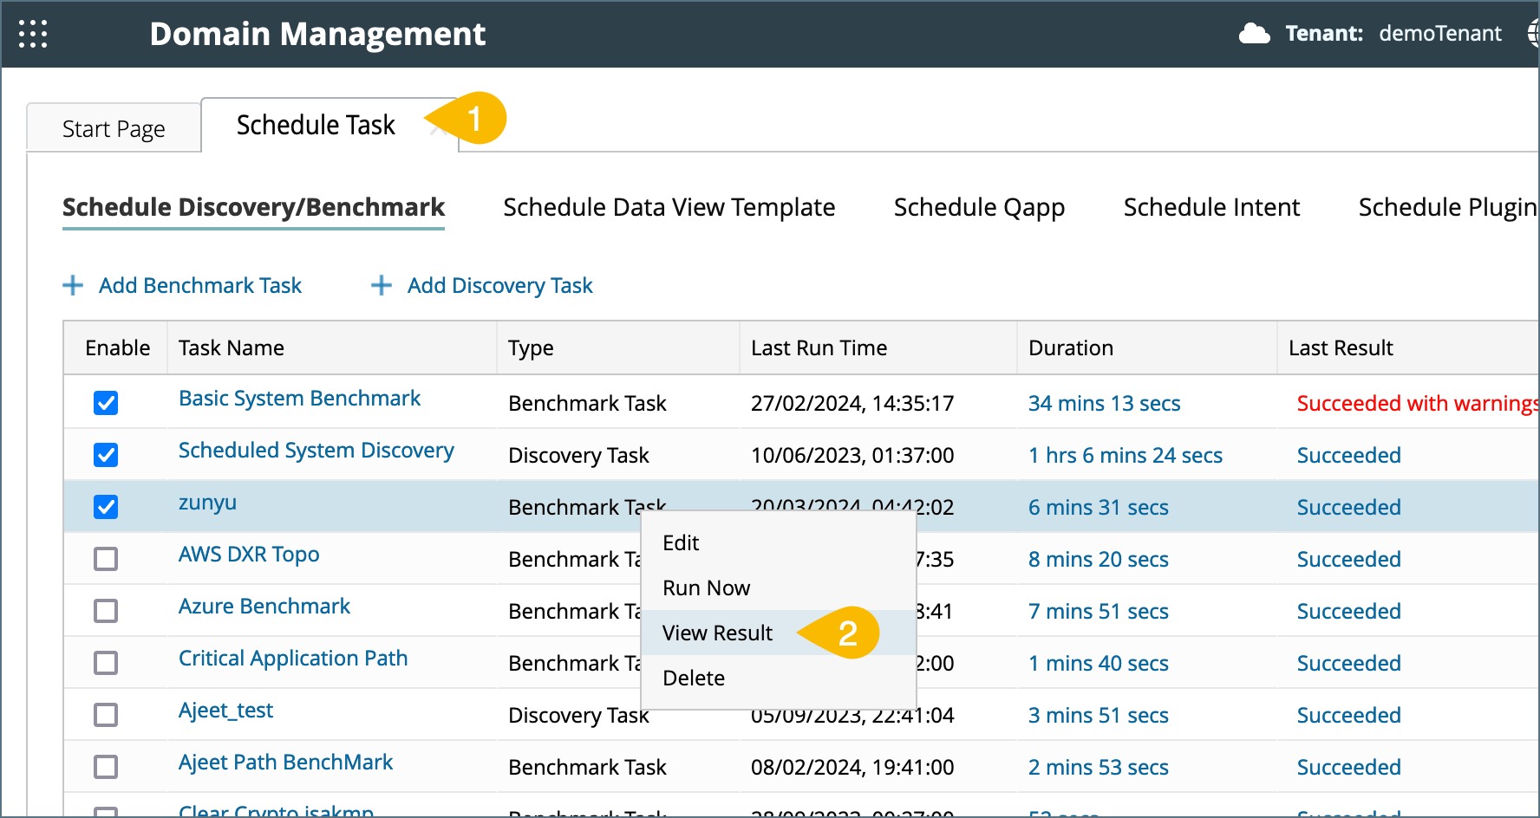Switch to the Start Page tab

(x=114, y=129)
